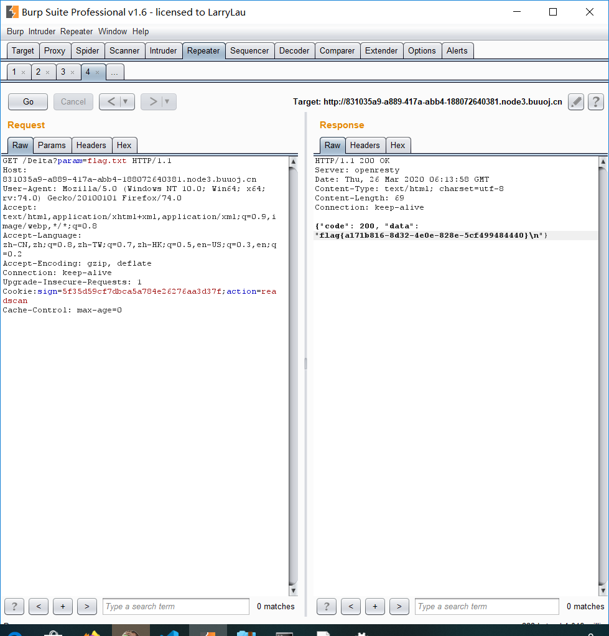
Task: Click the edit target pencil icon
Action: point(576,102)
